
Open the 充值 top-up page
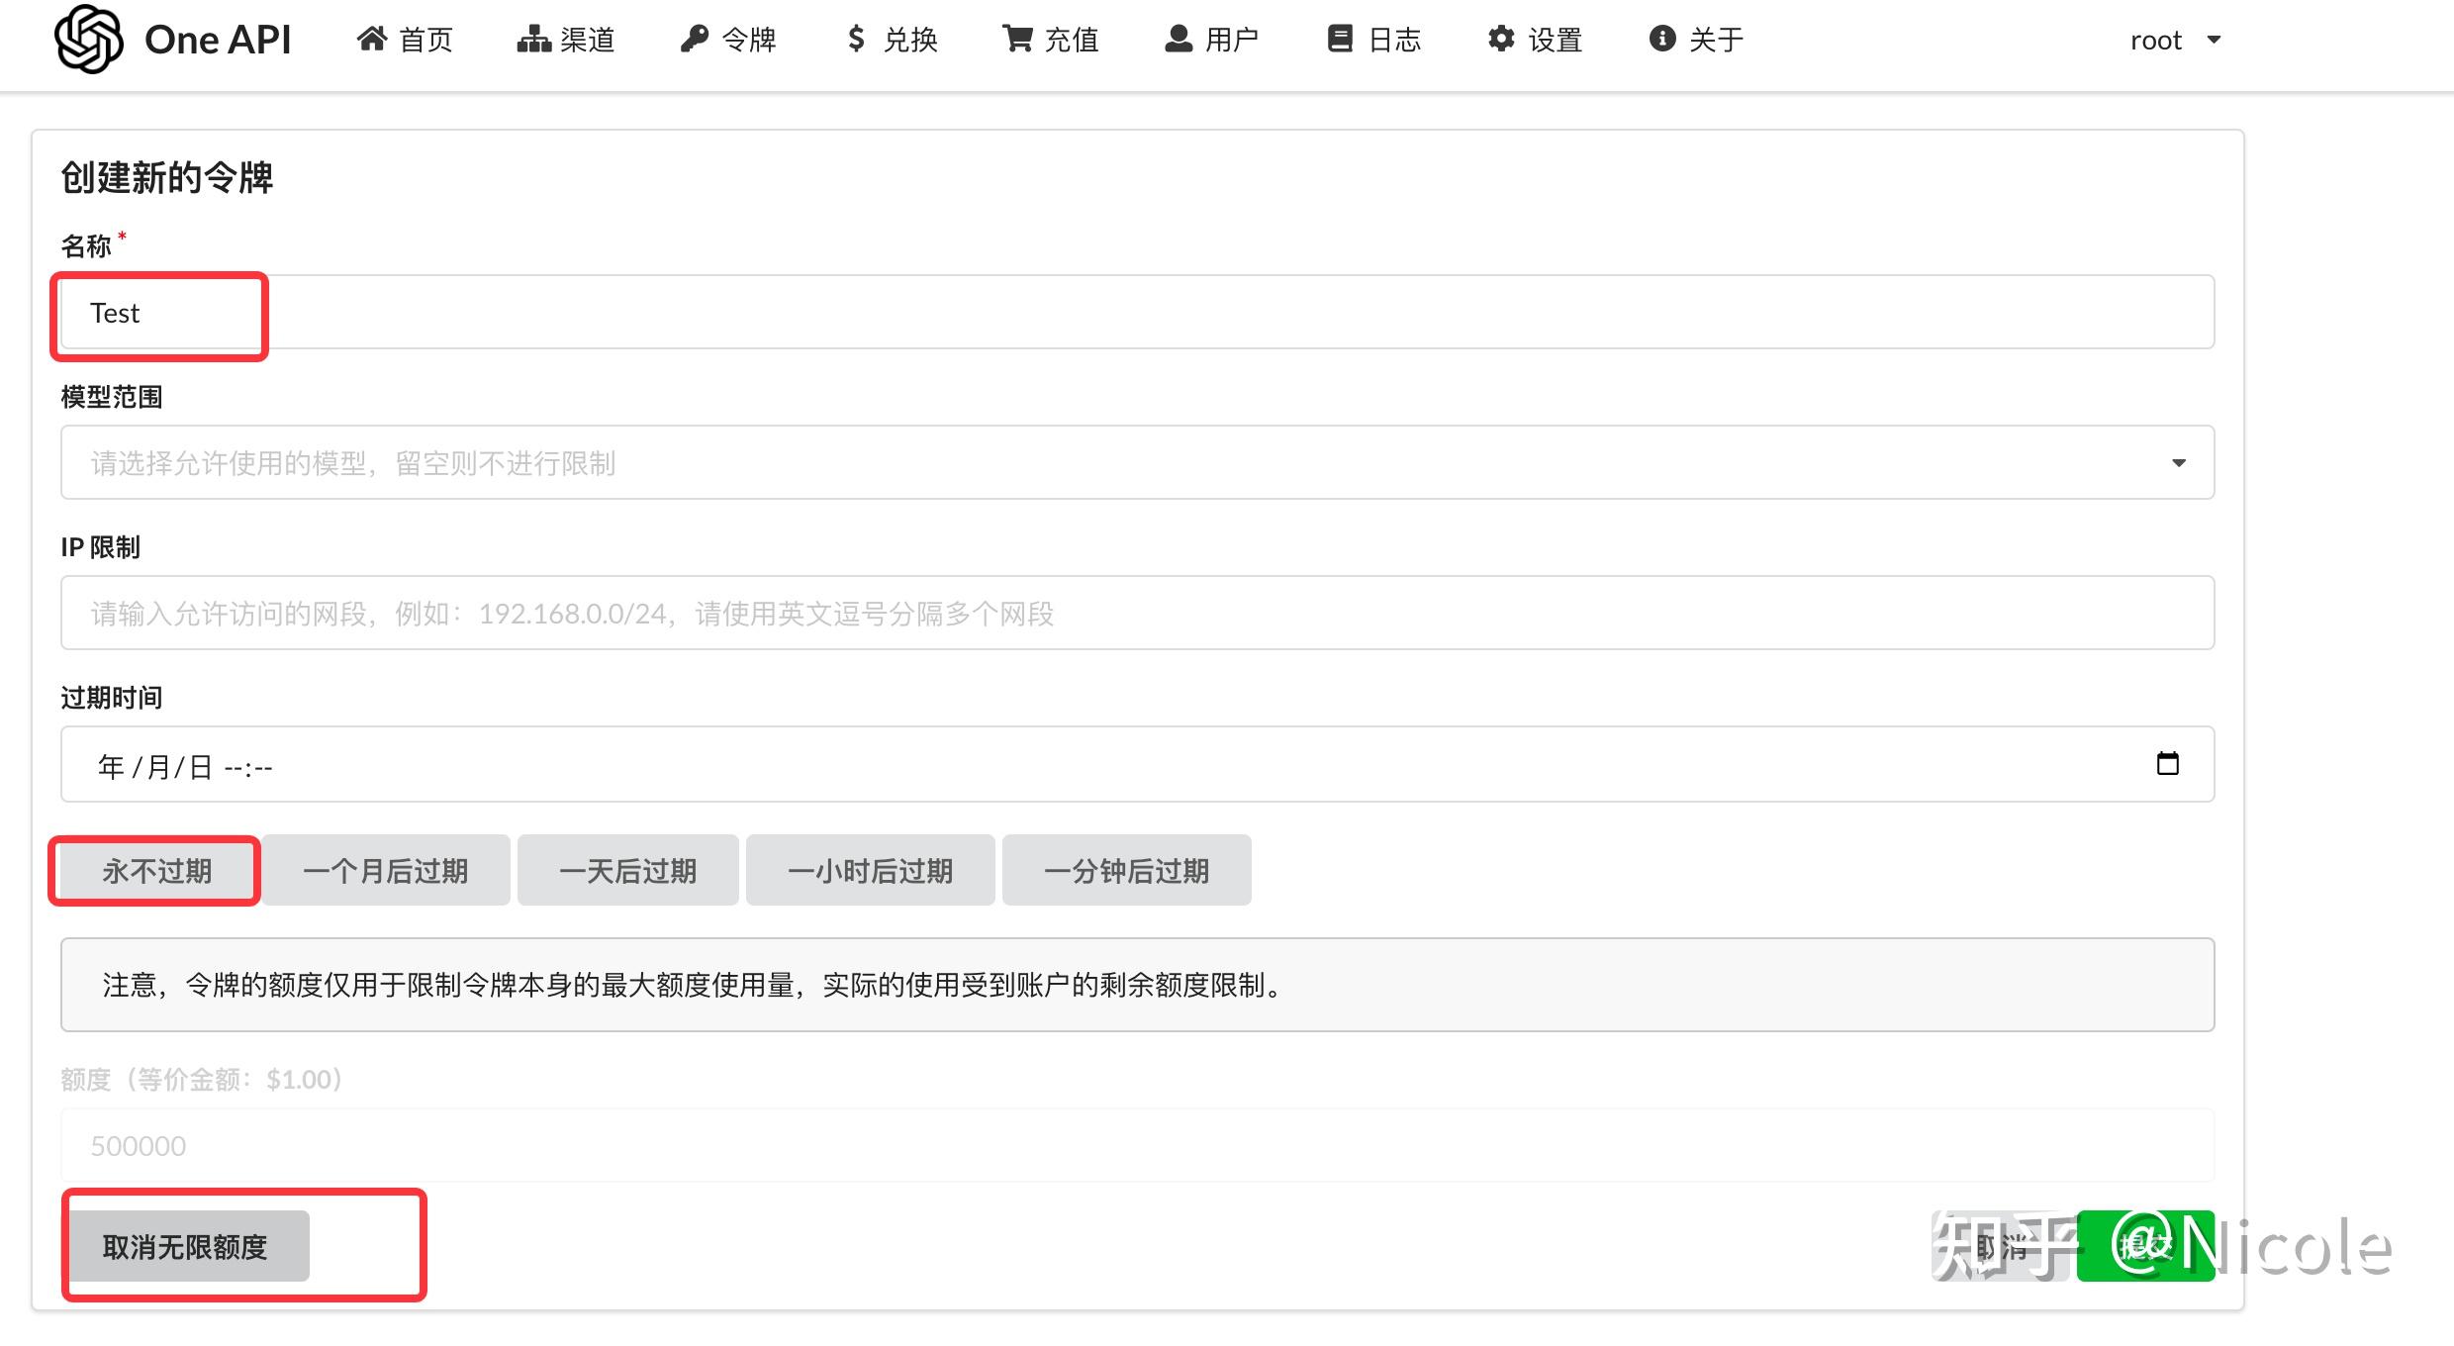point(1051,40)
